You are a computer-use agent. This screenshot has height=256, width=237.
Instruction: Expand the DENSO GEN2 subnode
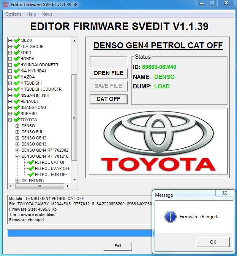17,138
